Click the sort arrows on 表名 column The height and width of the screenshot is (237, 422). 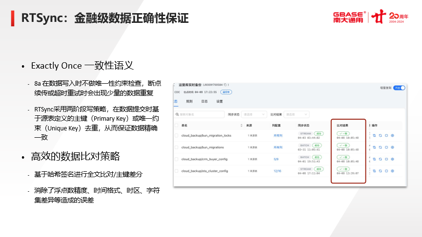241,126
